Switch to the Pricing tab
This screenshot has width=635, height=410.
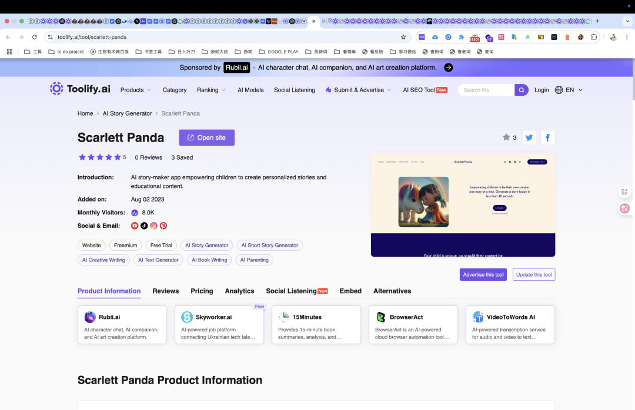202,291
